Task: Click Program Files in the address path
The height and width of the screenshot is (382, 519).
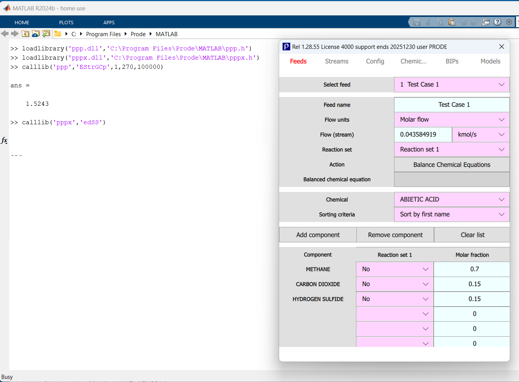Action: coord(103,34)
